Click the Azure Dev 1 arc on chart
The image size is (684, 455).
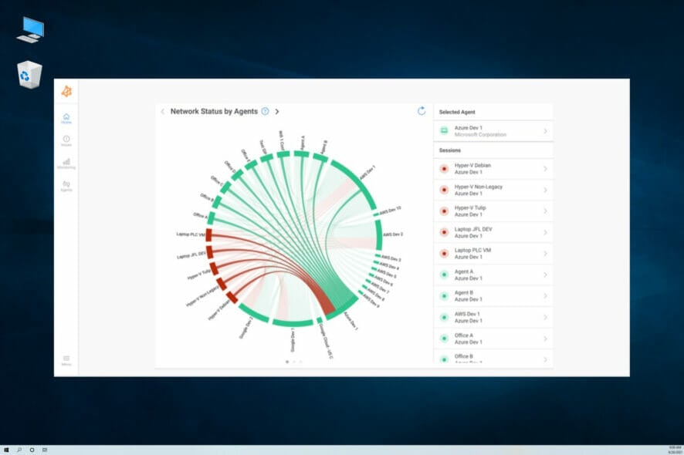(x=343, y=309)
